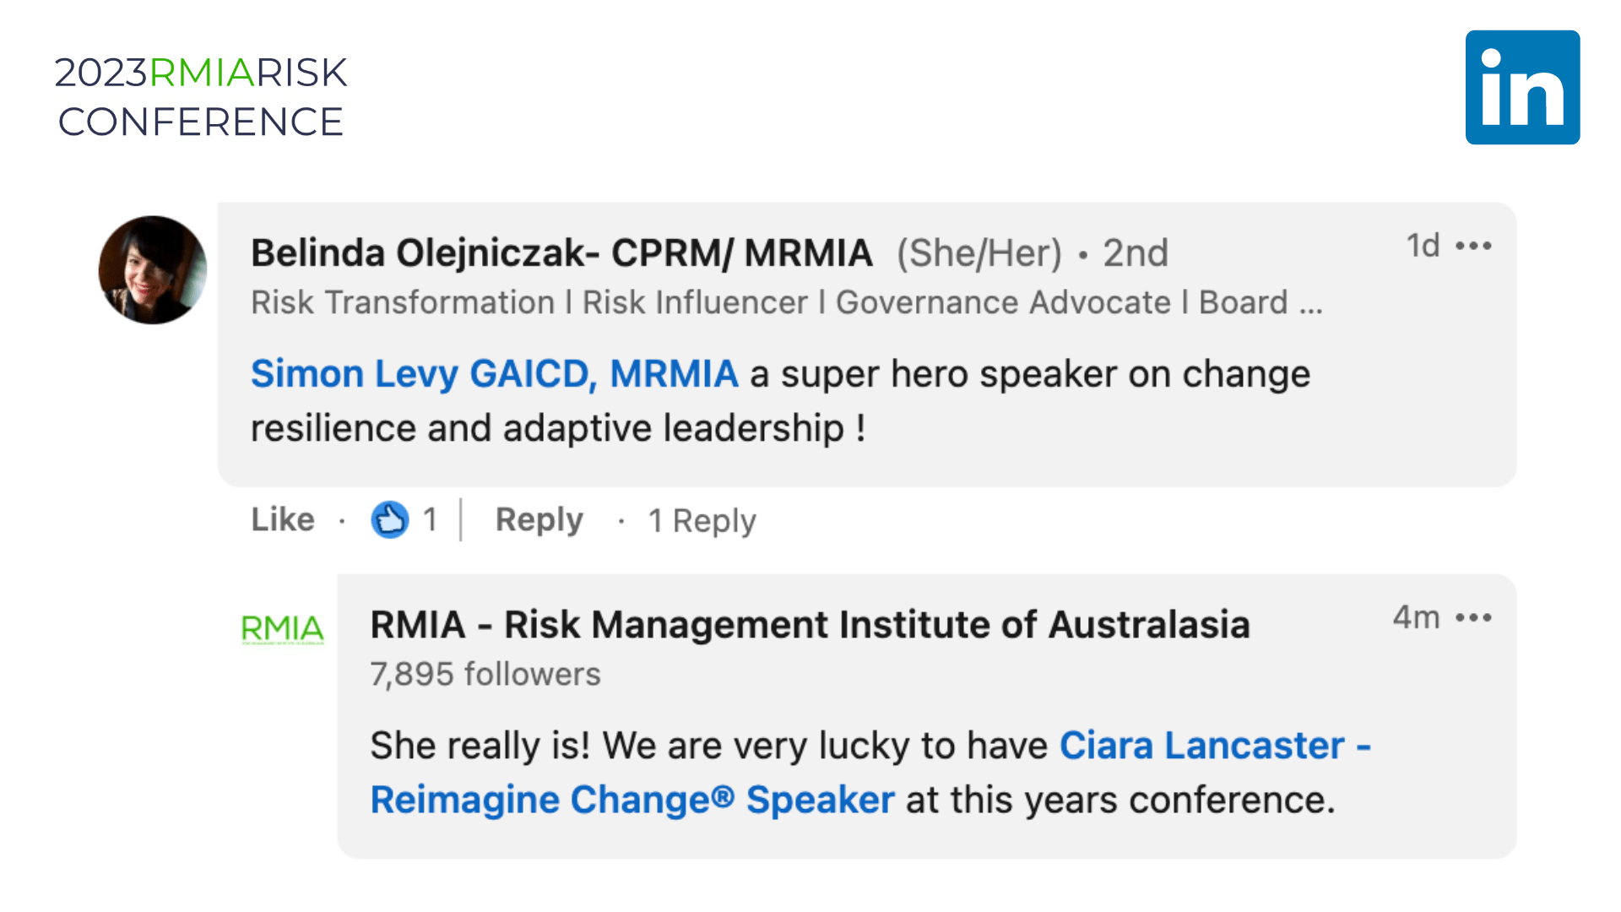Expand the "1 Reply" thread

tap(702, 521)
